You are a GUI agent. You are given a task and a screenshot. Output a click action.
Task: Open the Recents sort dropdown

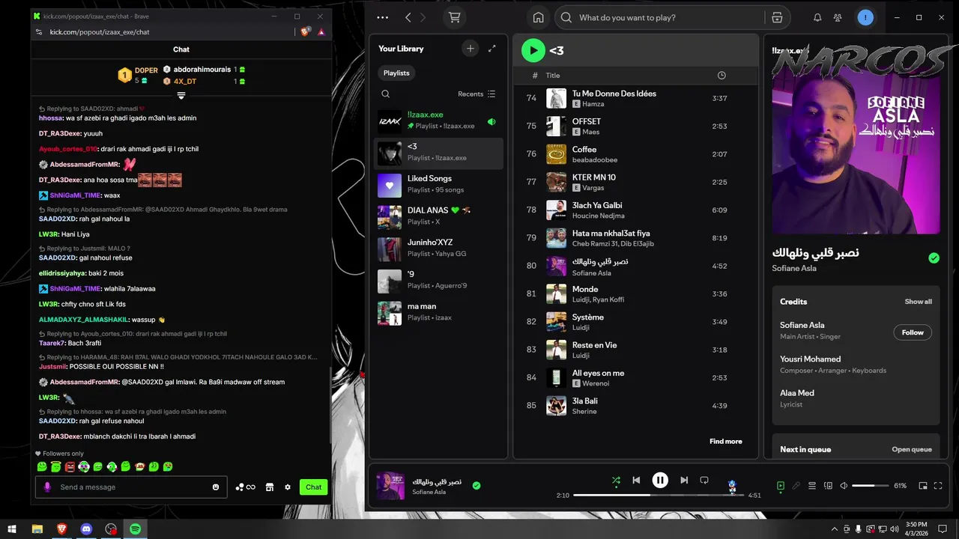click(477, 94)
